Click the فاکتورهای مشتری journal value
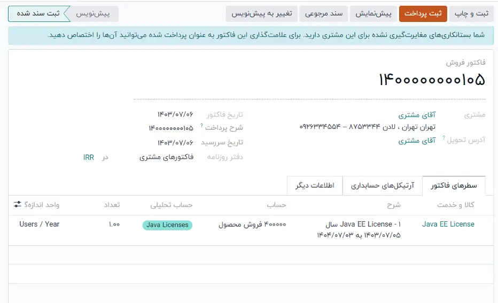The height and width of the screenshot is (303, 498). click(x=166, y=157)
